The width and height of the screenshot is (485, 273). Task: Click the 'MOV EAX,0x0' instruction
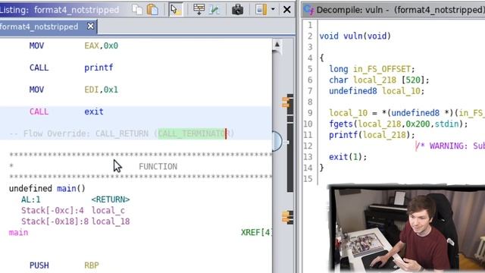(74, 45)
